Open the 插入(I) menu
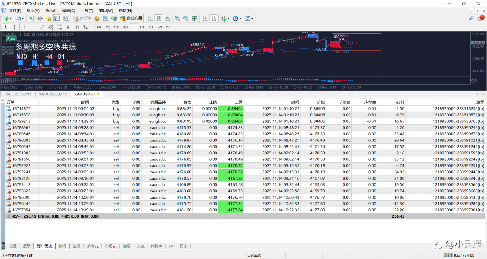 (51, 11)
